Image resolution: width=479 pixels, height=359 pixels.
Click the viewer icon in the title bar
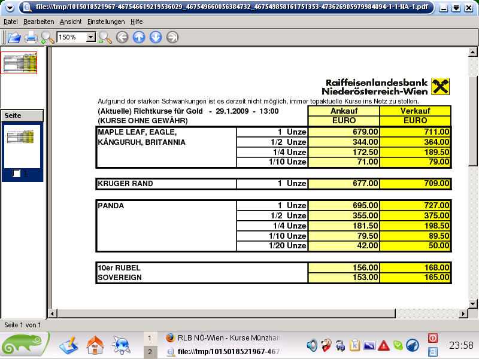27,7
